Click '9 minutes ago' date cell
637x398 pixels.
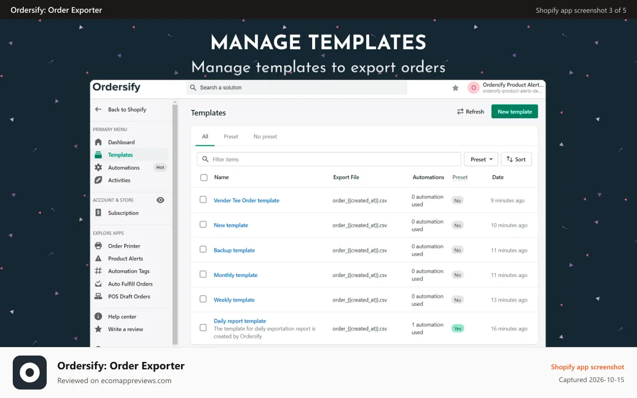[x=507, y=201]
